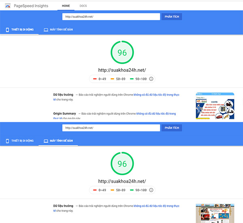243x223 pixels.
Task: Click lower Dữ liệu trường label
Action: point(63,206)
